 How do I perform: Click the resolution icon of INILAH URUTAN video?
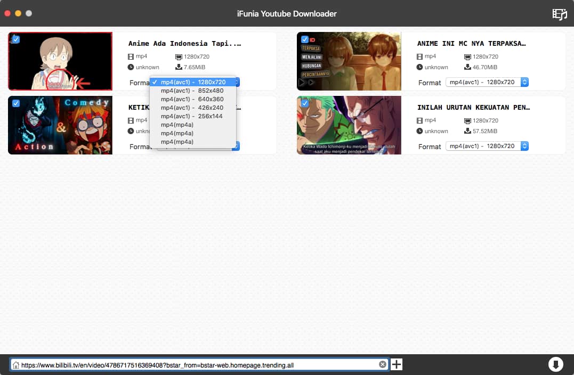pos(467,120)
